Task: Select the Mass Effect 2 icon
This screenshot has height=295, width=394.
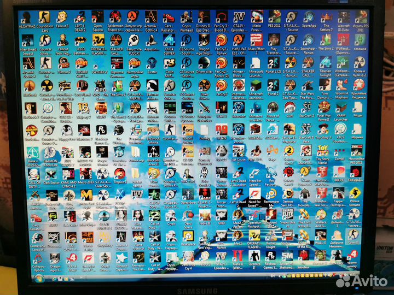Action: (256, 39)
